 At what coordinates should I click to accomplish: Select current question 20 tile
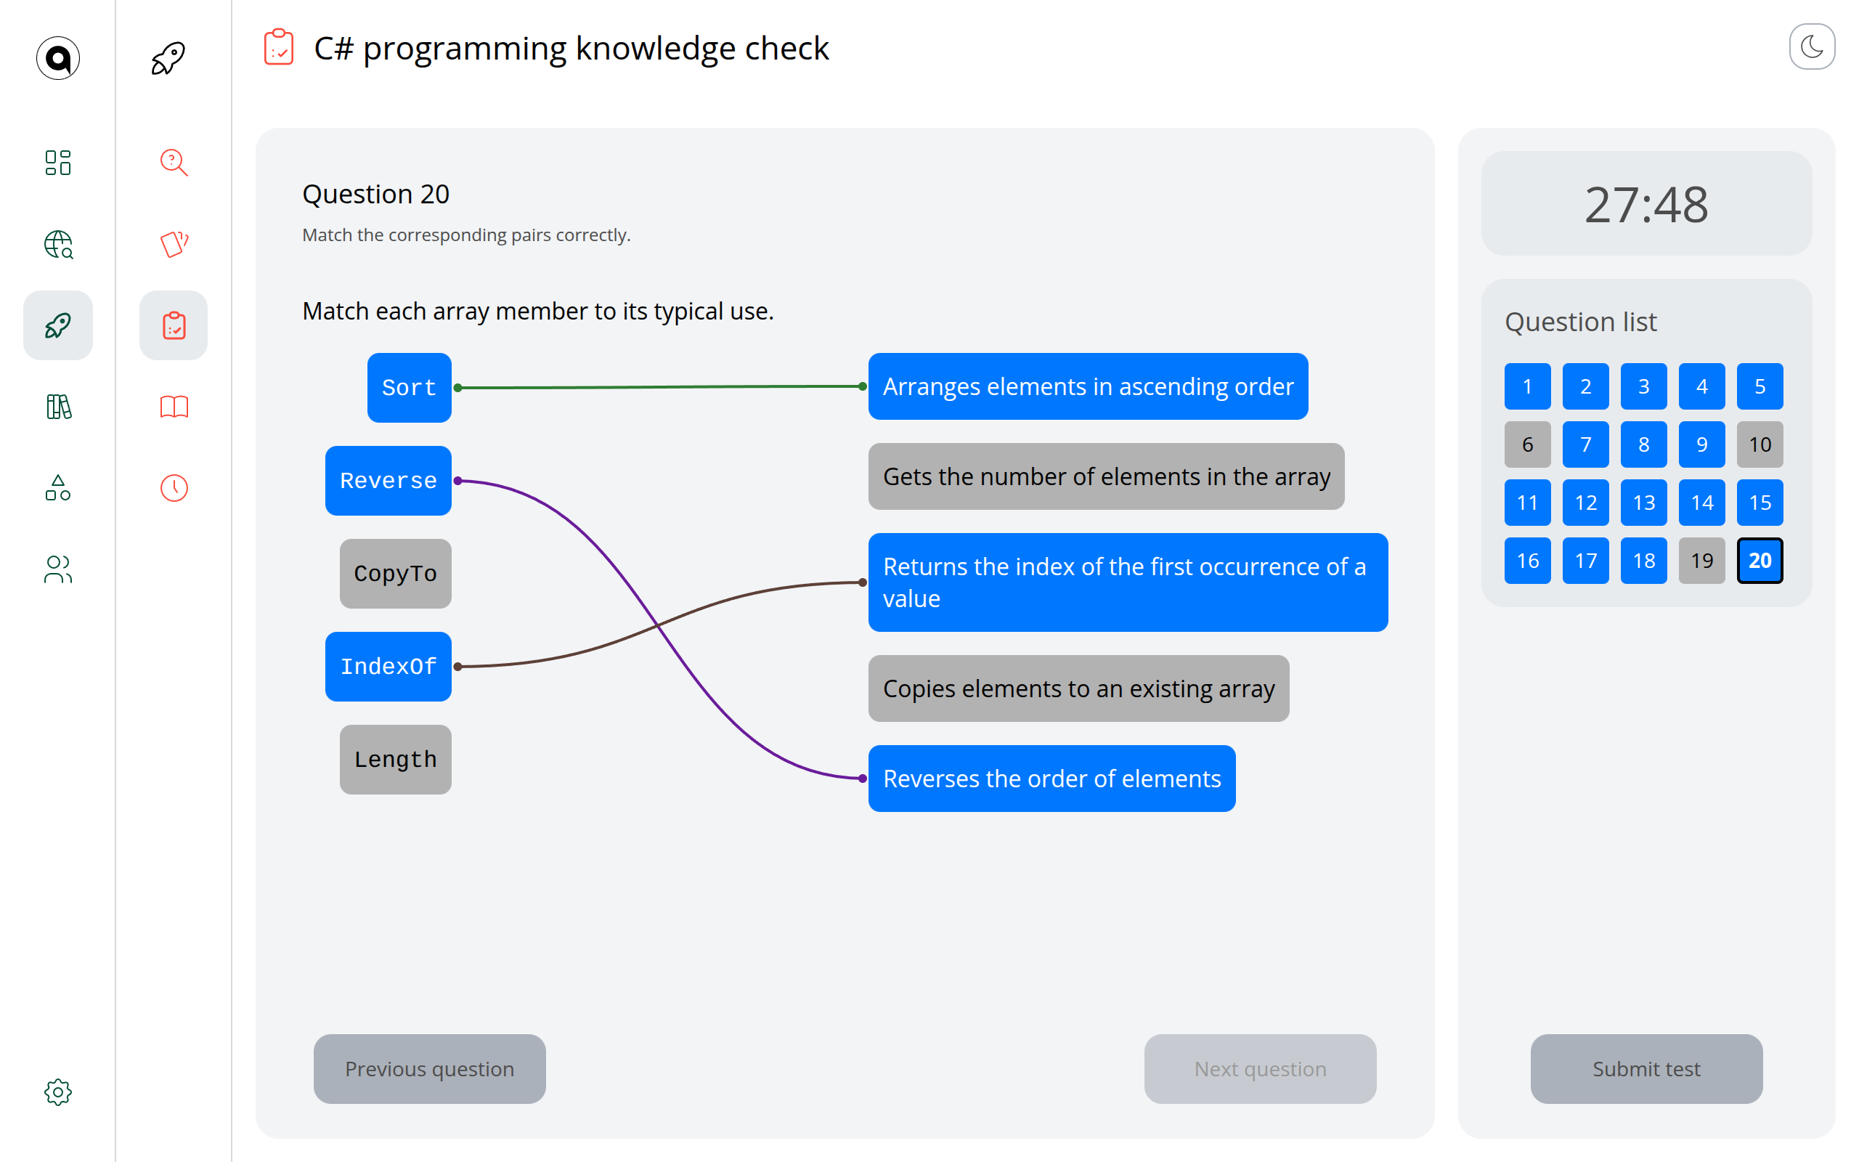(1760, 561)
